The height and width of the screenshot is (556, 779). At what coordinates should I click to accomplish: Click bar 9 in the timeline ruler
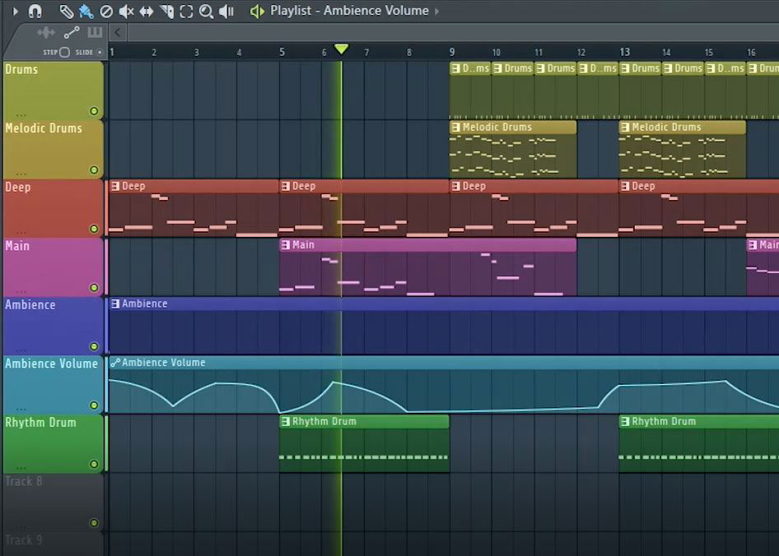tap(451, 51)
